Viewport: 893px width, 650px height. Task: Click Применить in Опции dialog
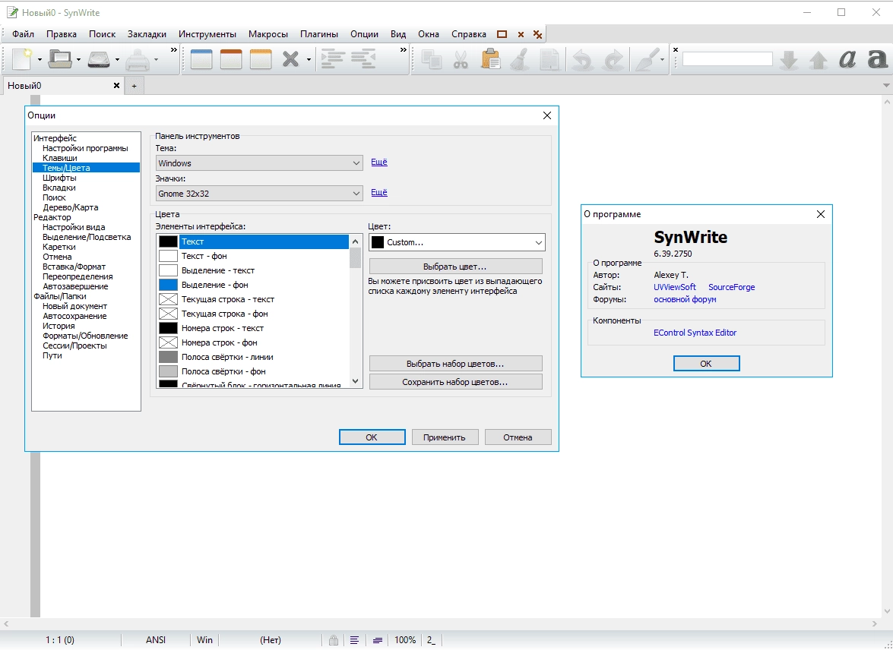tap(445, 437)
